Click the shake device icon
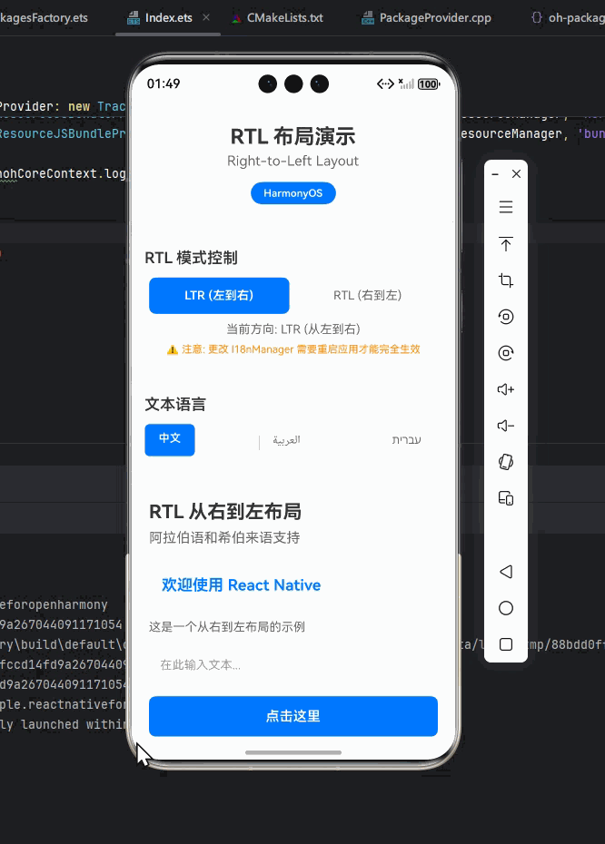The height and width of the screenshot is (844, 605). click(505, 462)
